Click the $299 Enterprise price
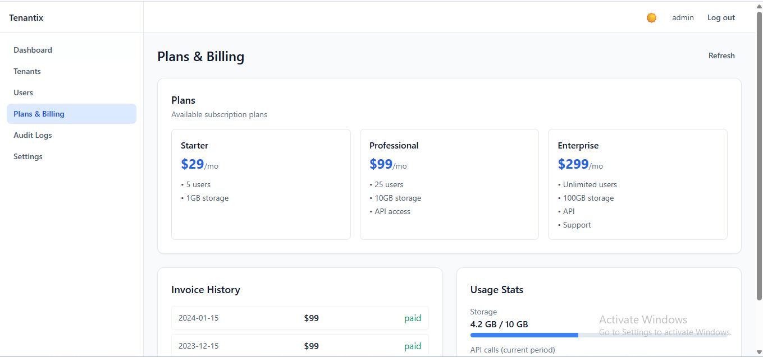Image resolution: width=763 pixels, height=357 pixels. click(573, 164)
